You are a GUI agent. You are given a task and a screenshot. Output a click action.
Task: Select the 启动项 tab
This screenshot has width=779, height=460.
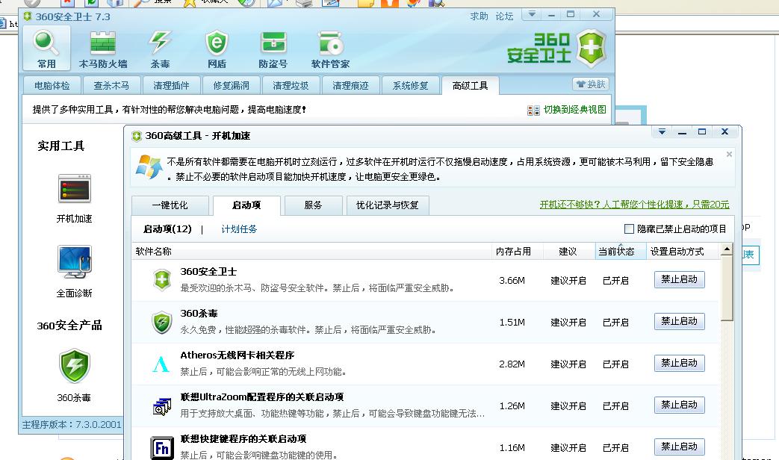pyautogui.click(x=246, y=205)
